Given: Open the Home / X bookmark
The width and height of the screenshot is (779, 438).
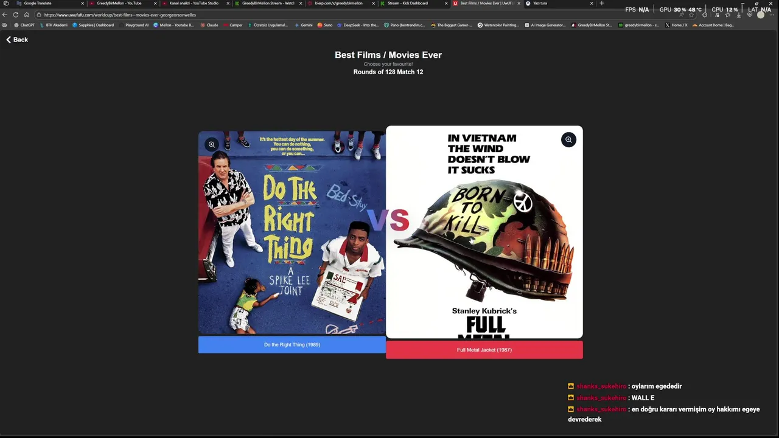Looking at the screenshot, I should (x=676, y=25).
